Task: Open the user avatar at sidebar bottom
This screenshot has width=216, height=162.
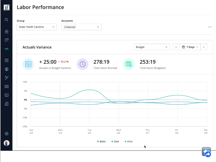Action: click(x=6, y=143)
